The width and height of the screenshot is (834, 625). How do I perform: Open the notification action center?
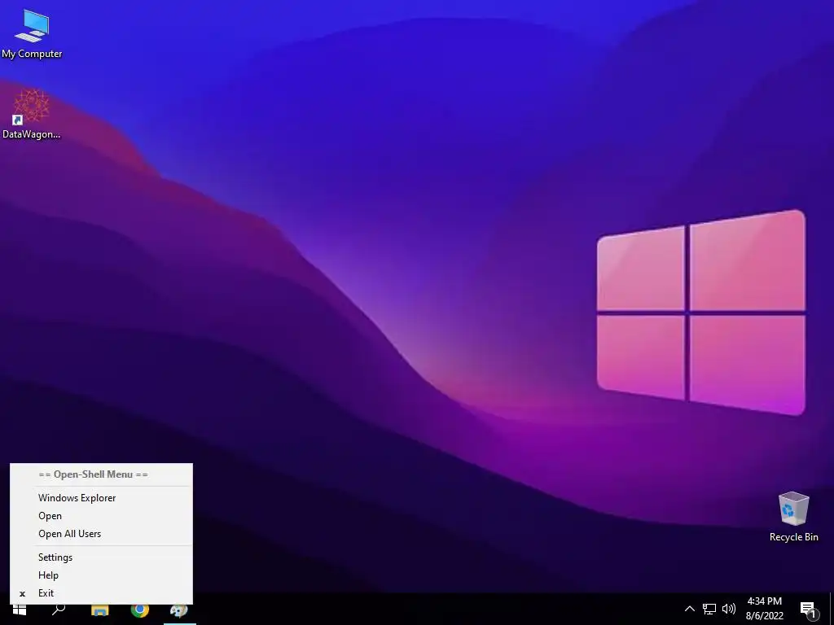[809, 610]
